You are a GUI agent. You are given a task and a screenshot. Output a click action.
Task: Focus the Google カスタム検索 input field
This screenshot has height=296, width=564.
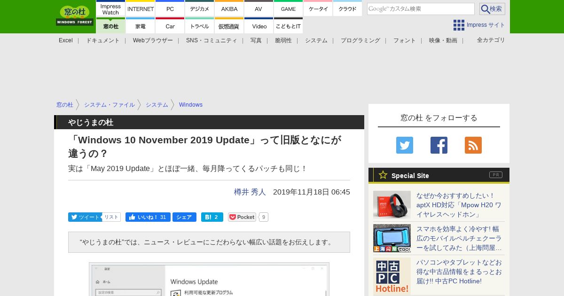[x=421, y=9]
